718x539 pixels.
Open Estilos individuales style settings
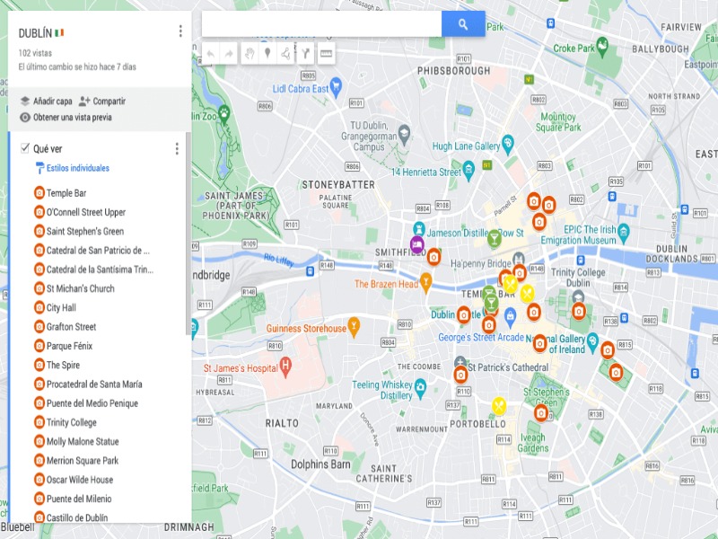[x=76, y=168]
